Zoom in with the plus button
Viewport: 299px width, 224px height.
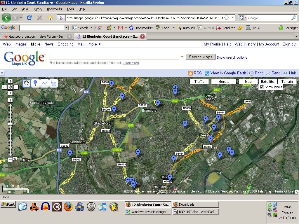pos(10,100)
